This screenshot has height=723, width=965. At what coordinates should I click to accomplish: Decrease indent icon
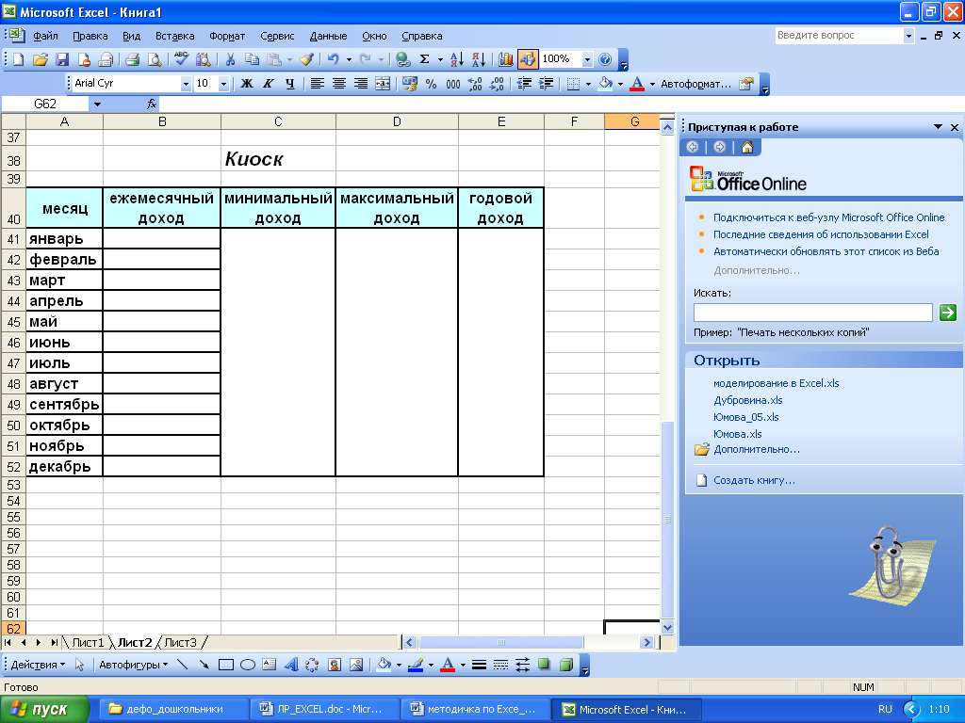524,84
